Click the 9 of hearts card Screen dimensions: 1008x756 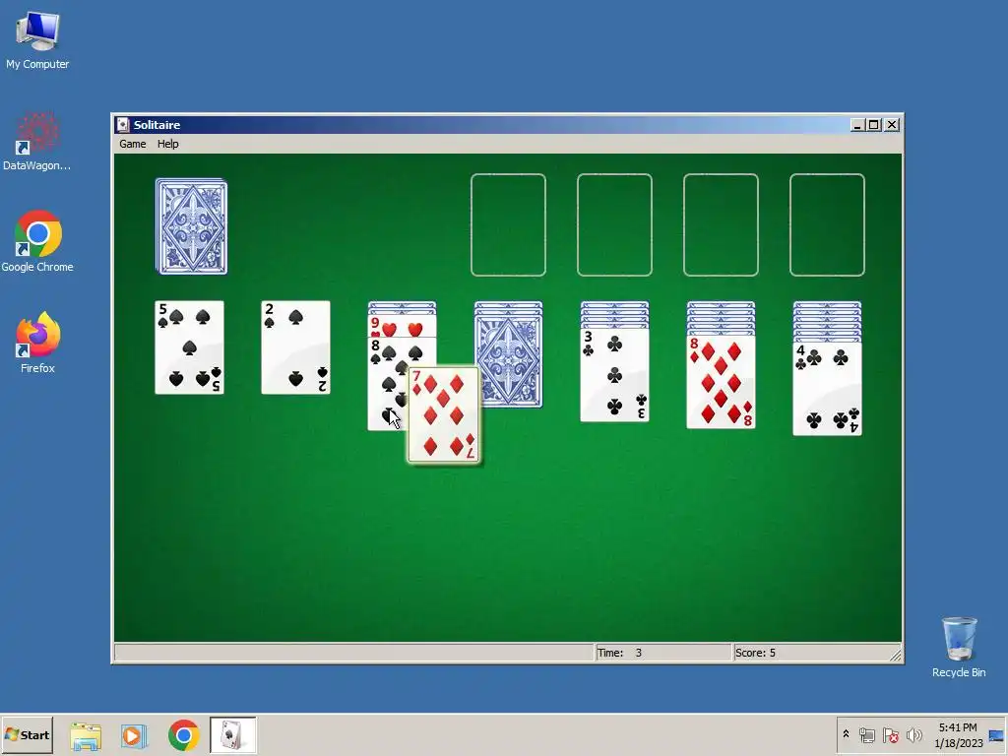402,327
